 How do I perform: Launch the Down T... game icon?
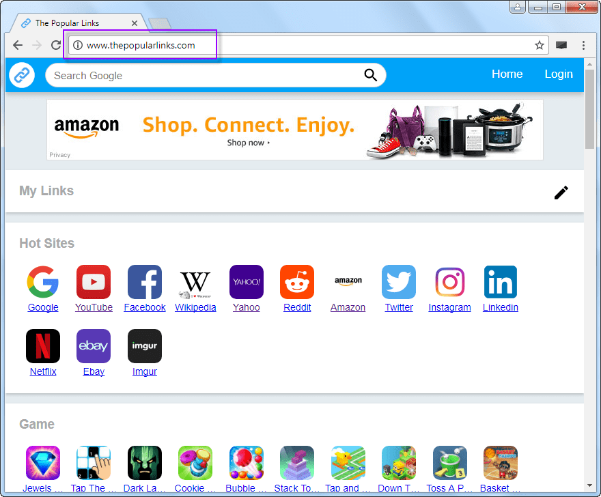pyautogui.click(x=399, y=462)
